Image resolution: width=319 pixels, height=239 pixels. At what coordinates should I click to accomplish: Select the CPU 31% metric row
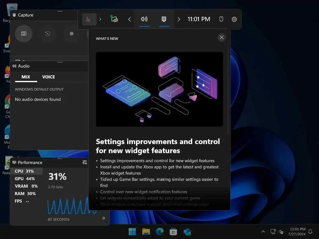click(26, 171)
